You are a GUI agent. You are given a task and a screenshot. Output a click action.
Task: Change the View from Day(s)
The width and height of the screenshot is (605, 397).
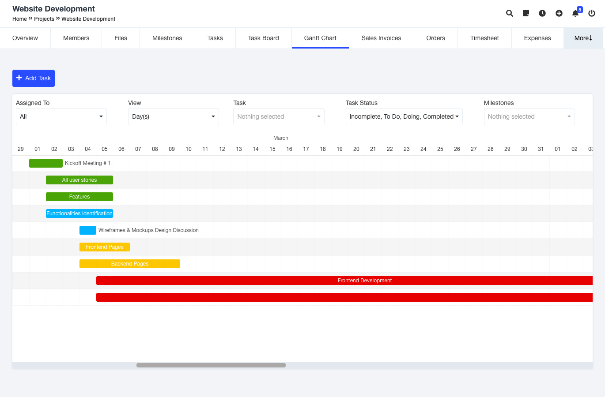tap(173, 116)
